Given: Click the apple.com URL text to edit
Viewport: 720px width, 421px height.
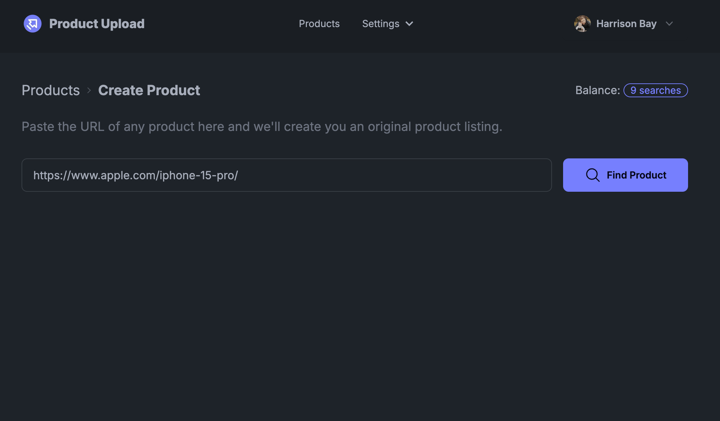Looking at the screenshot, I should (136, 175).
